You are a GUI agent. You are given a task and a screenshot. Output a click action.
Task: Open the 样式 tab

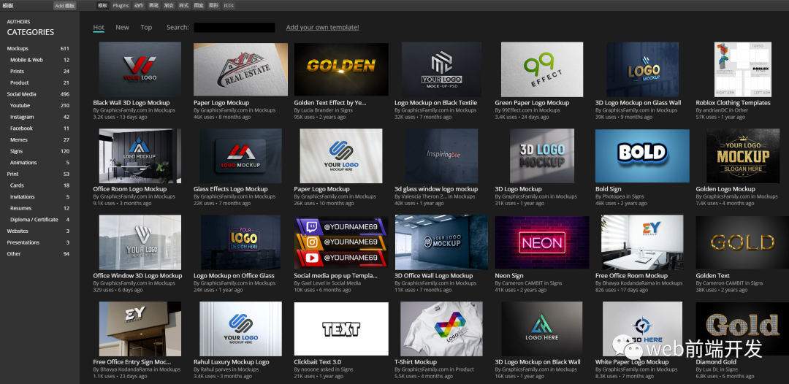point(183,6)
